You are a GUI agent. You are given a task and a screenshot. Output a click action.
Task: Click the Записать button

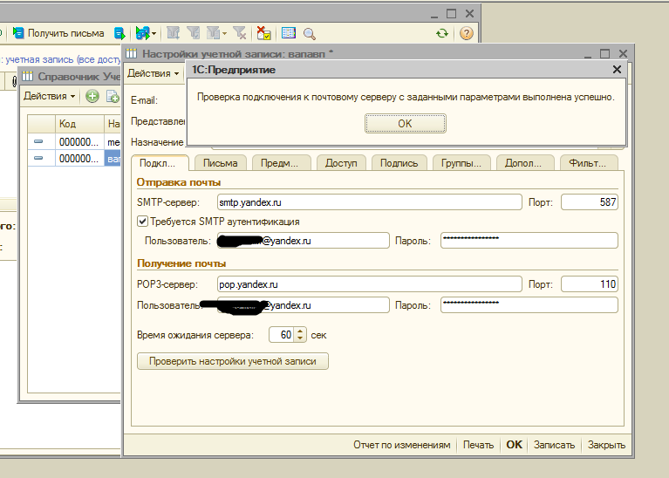(554, 445)
